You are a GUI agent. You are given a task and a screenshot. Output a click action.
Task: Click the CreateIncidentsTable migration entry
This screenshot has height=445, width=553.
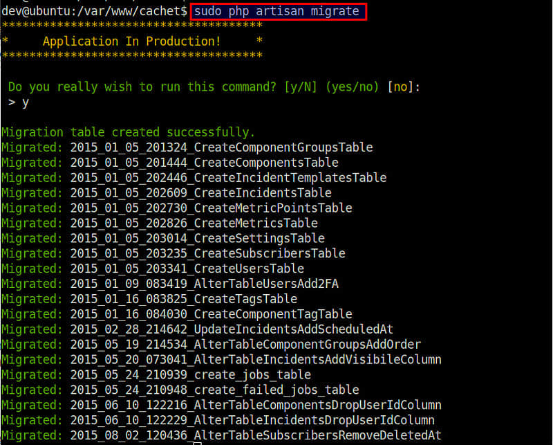pos(200,193)
